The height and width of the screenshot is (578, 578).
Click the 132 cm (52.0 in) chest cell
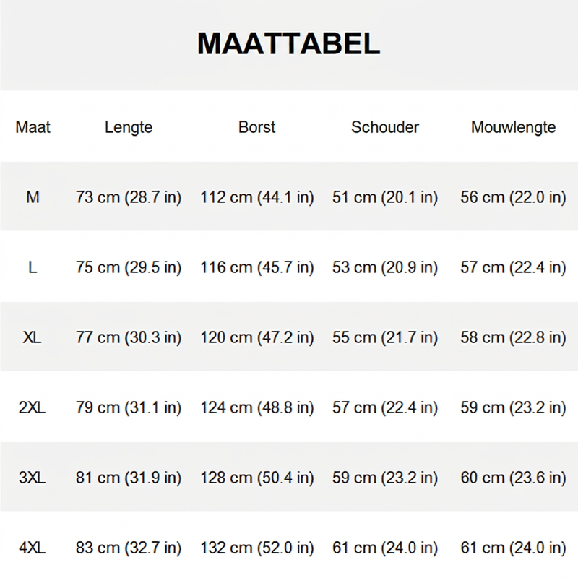tap(257, 548)
